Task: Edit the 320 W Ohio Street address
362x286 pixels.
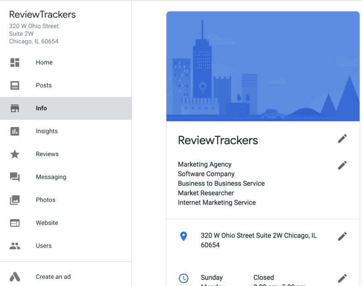Action: [x=343, y=236]
